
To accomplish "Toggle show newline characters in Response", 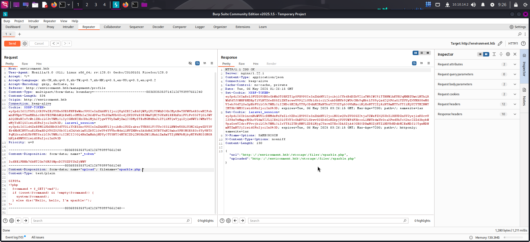I will [421, 63].
